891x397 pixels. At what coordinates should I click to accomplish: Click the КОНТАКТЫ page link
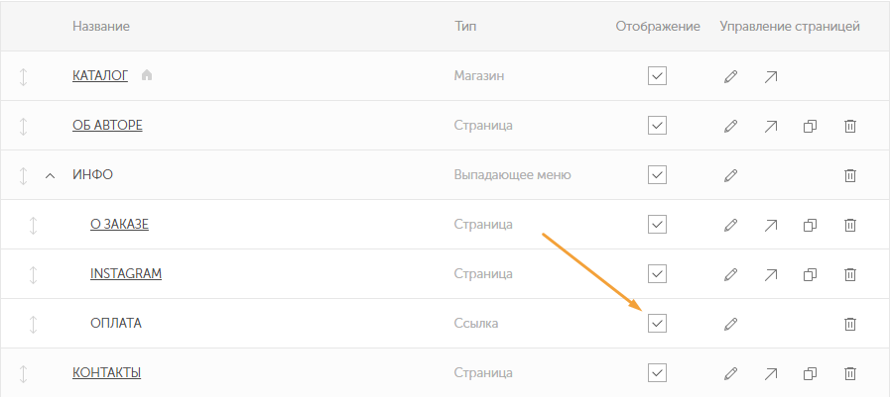(x=107, y=372)
